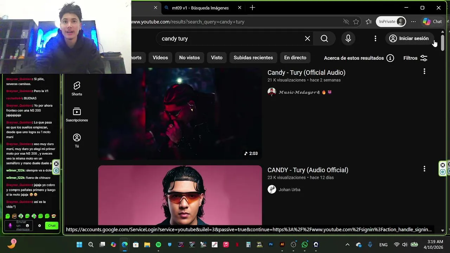This screenshot has height=253, width=450.
Task: Select the En directo filter chip
Action: point(295,58)
